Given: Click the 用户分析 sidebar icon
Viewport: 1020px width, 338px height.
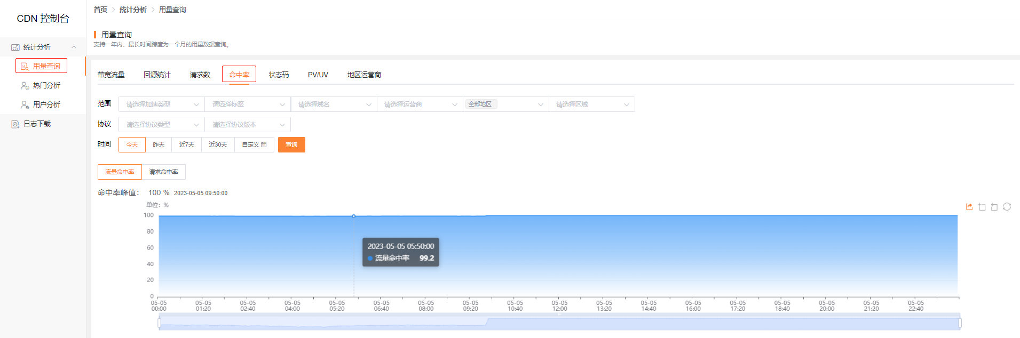Looking at the screenshot, I should point(25,104).
